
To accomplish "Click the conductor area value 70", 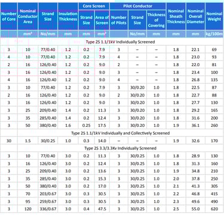I will [x=27, y=194].
